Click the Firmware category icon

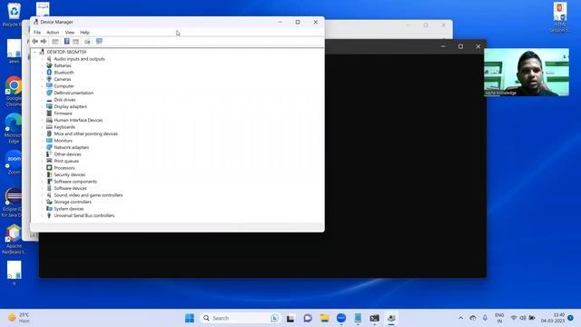click(49, 113)
